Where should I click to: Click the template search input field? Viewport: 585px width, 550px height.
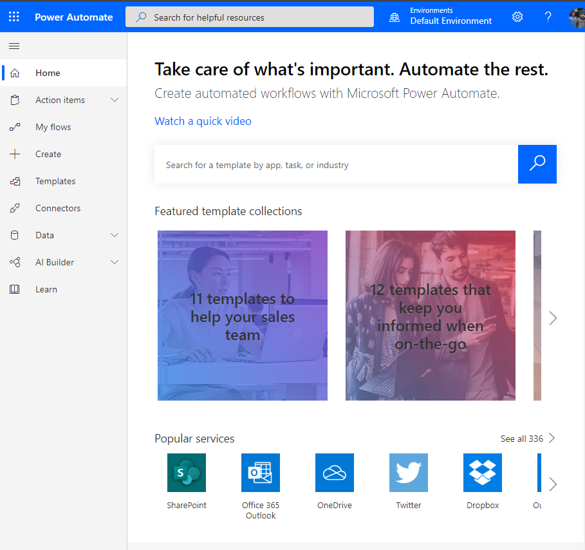point(335,164)
